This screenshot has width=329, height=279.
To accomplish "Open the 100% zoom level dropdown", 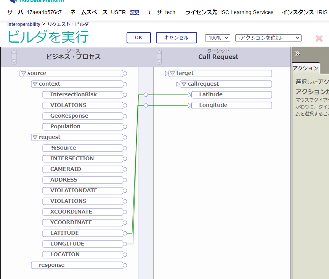I will click(217, 38).
